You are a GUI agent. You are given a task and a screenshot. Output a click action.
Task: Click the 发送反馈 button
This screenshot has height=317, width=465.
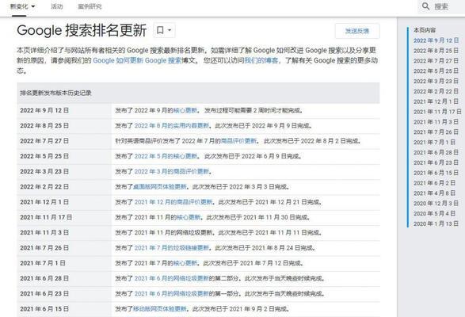click(x=357, y=31)
